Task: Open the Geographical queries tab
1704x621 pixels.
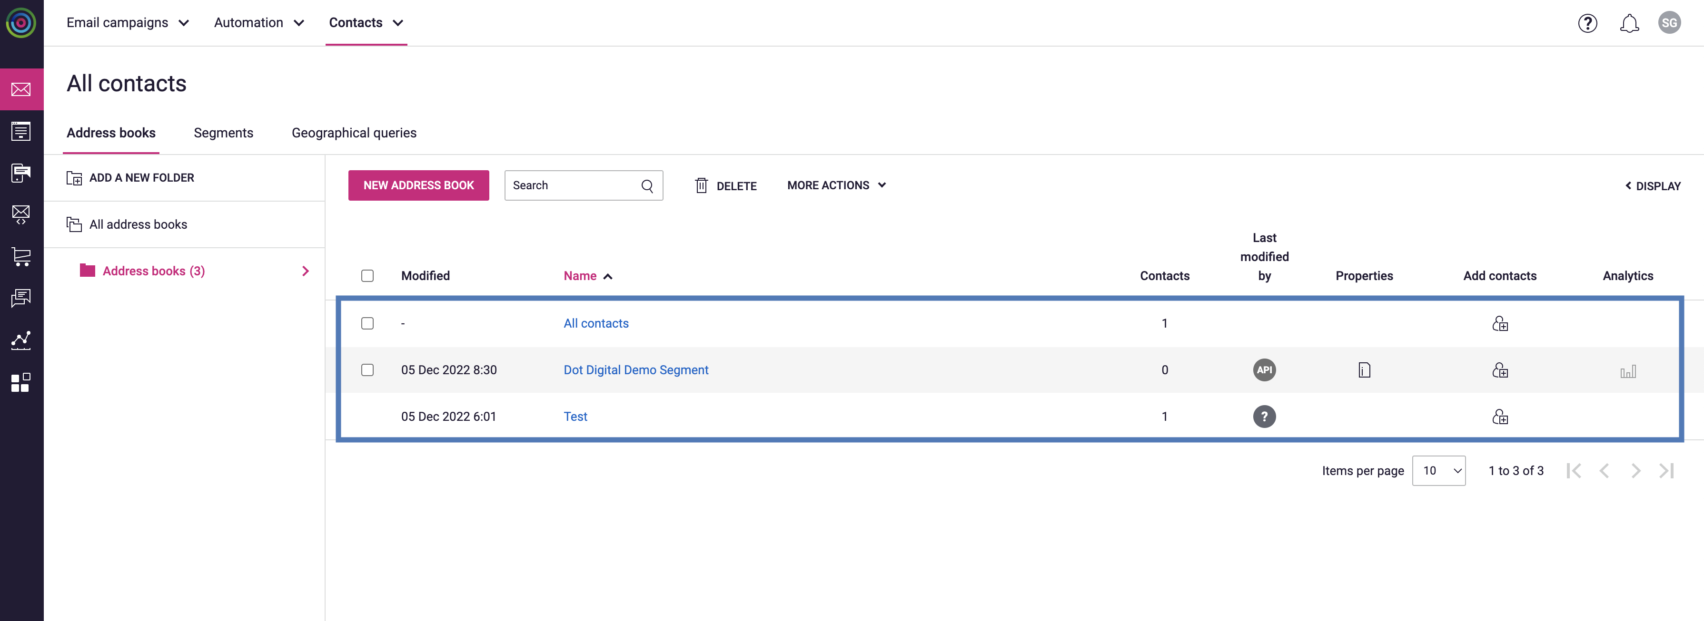Action: click(354, 133)
